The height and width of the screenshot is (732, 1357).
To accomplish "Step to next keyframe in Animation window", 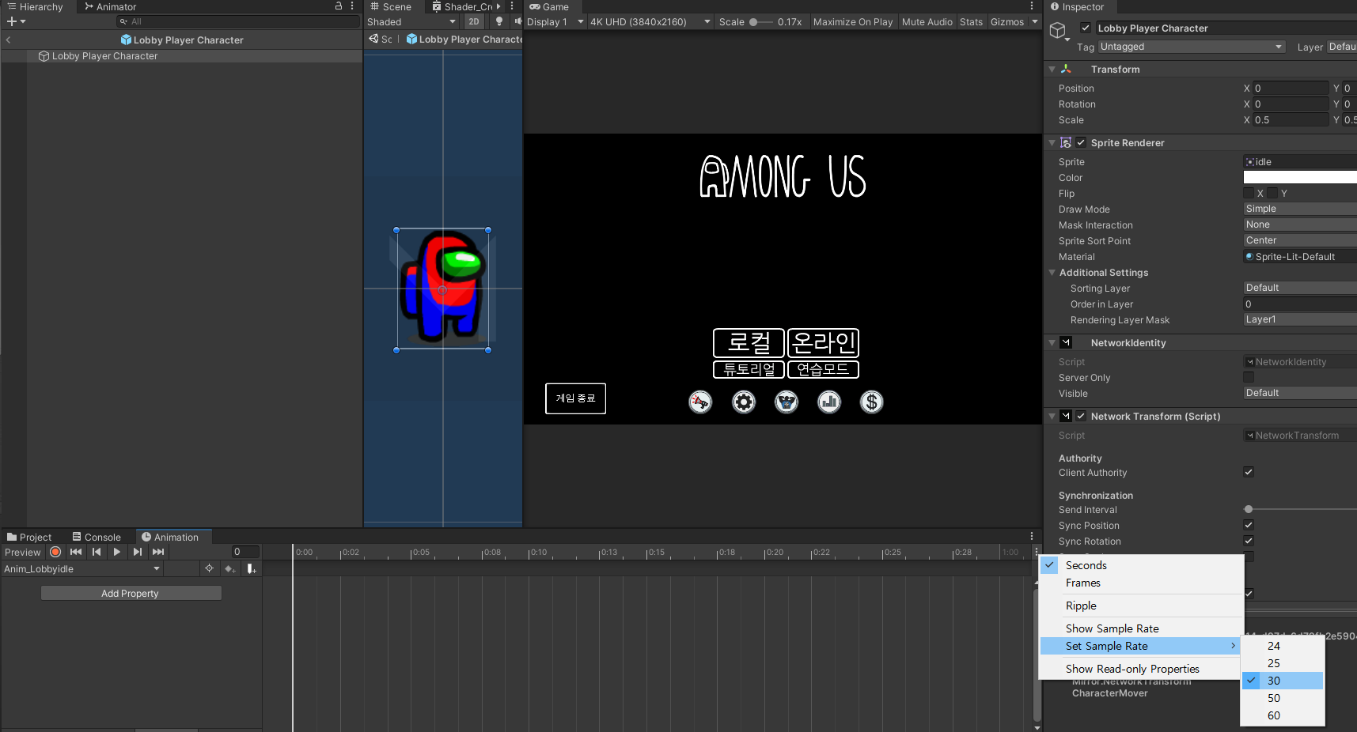I will click(138, 552).
